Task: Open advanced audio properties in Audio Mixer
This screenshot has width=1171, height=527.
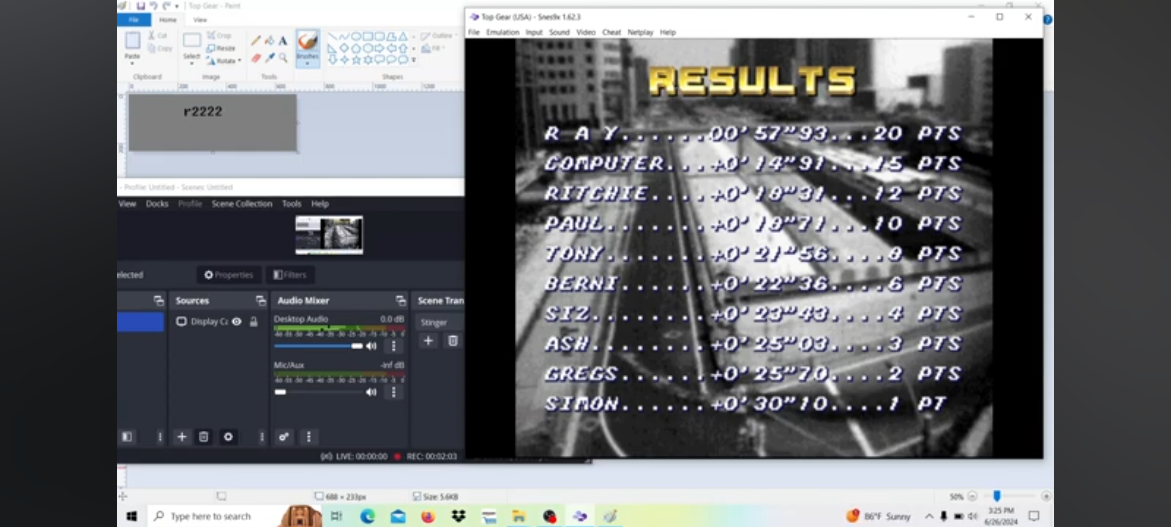Action: click(x=283, y=437)
